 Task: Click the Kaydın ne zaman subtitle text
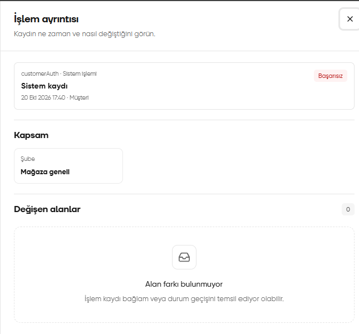click(x=85, y=34)
